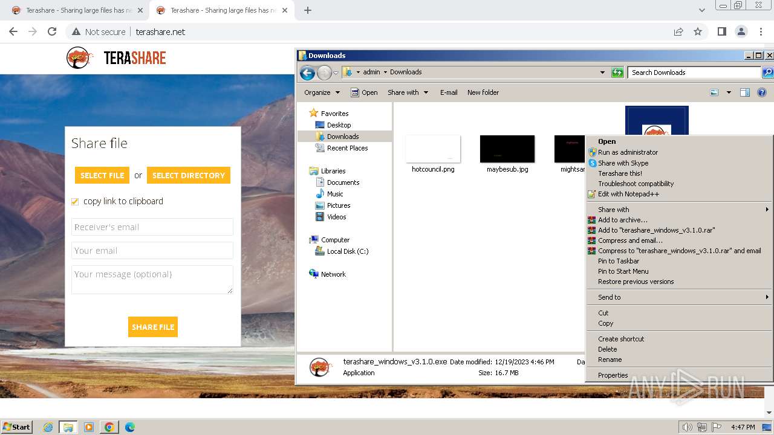This screenshot has width=774, height=435.
Task: Open Explorer help icon
Action: pyautogui.click(x=762, y=92)
